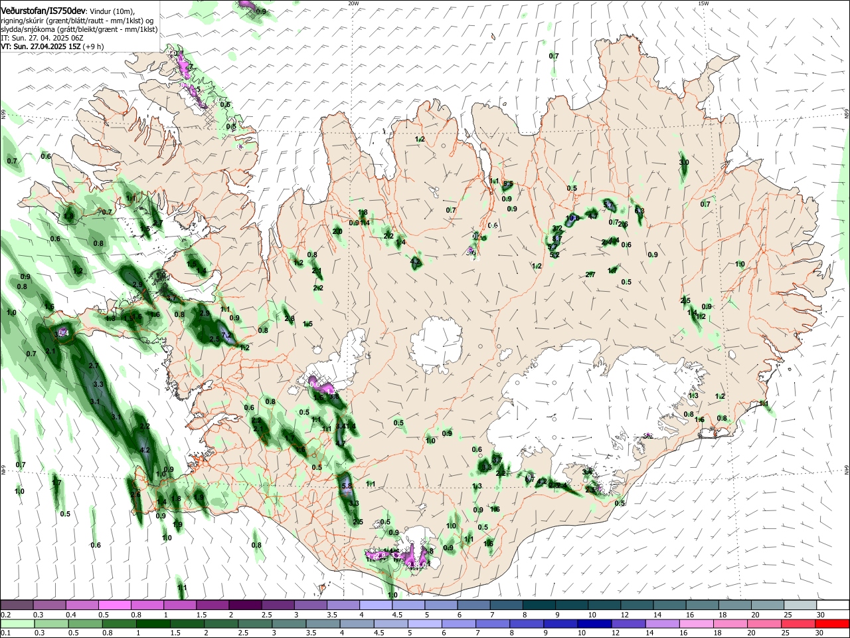Click the precipitation value '5.5' on the map
Image resolution: width=850 pixels, height=638 pixels.
(x=508, y=183)
